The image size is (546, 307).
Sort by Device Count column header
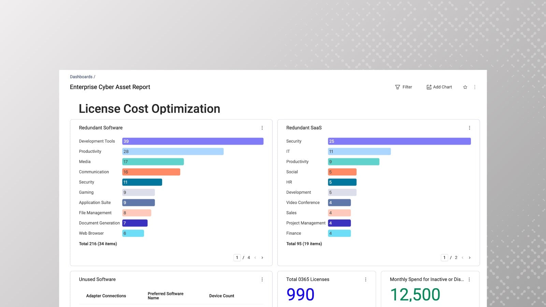tap(221, 296)
